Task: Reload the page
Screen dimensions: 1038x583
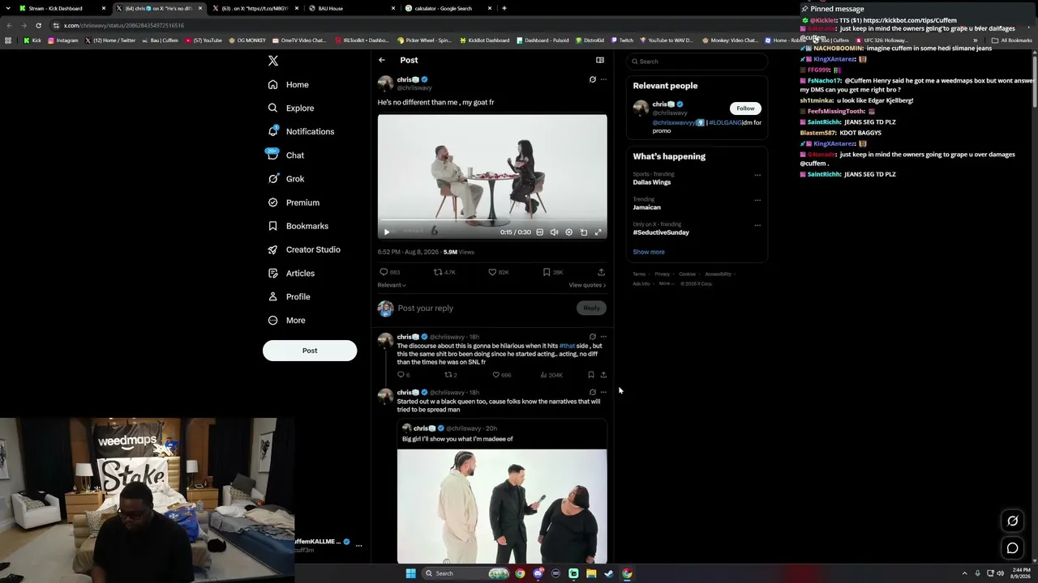Action: click(x=38, y=25)
